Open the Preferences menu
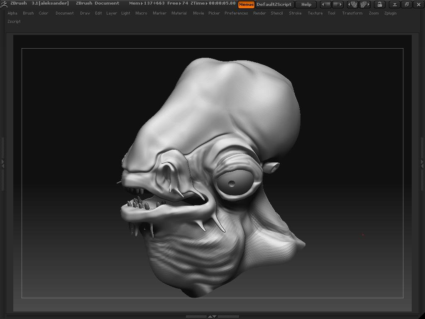 coord(236,13)
